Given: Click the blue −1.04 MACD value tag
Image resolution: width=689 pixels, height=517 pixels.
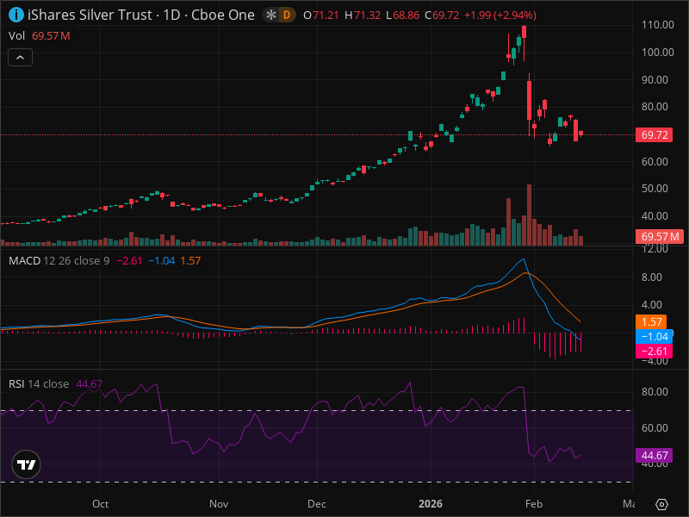Looking at the screenshot, I should 655,336.
